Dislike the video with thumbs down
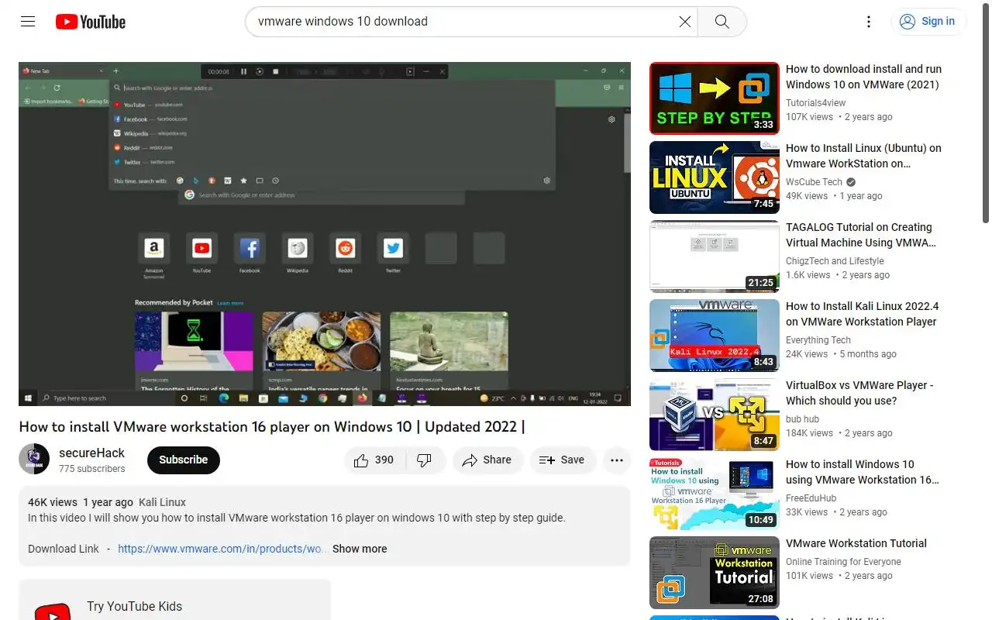 425,460
